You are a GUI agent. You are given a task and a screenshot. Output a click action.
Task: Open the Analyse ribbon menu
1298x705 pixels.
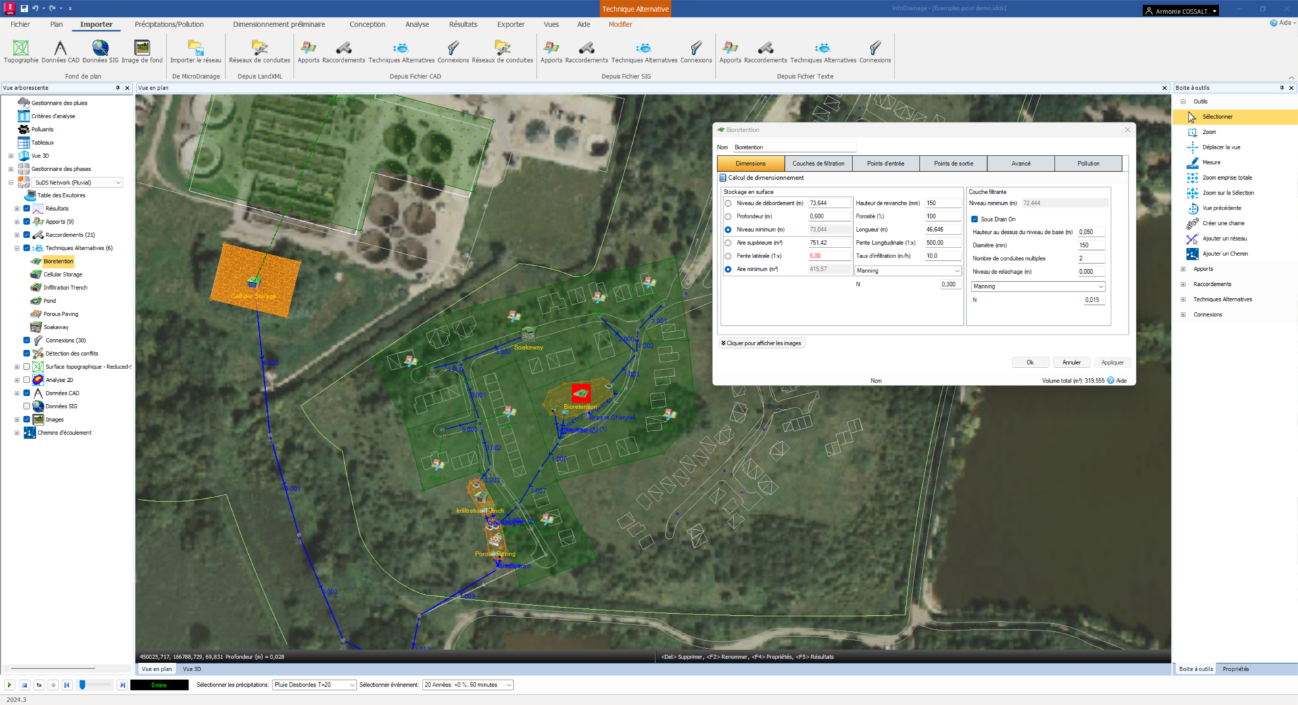(416, 24)
